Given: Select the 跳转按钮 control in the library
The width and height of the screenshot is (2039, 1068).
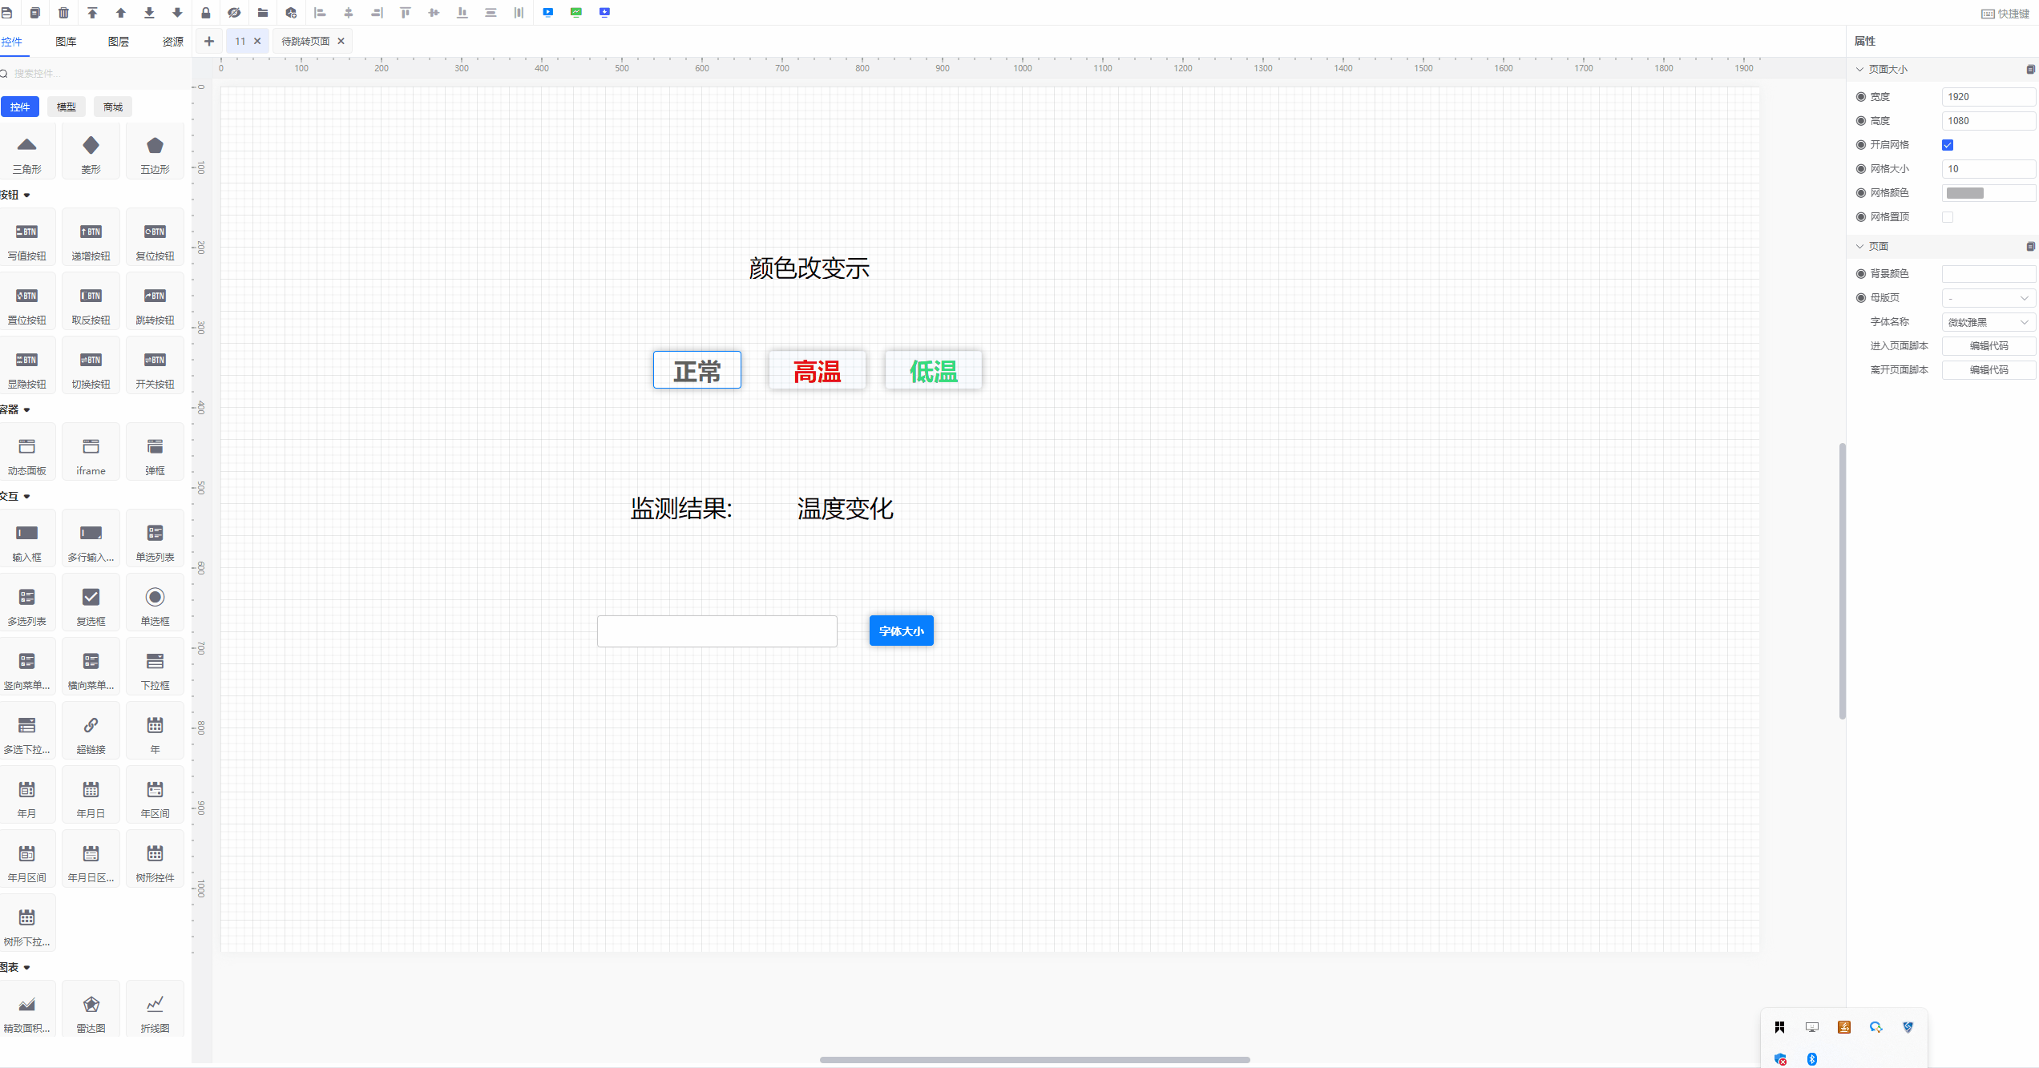Looking at the screenshot, I should coord(154,300).
